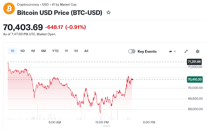The height and width of the screenshot is (131, 207).
Task: Click the Bitcoin logo icon
Action: pos(9,8)
